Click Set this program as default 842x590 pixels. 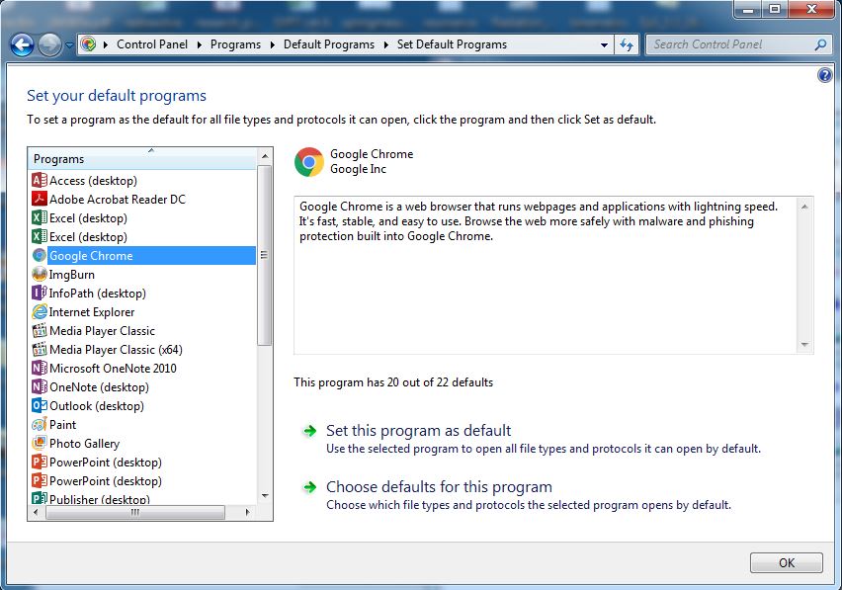pyautogui.click(x=418, y=431)
